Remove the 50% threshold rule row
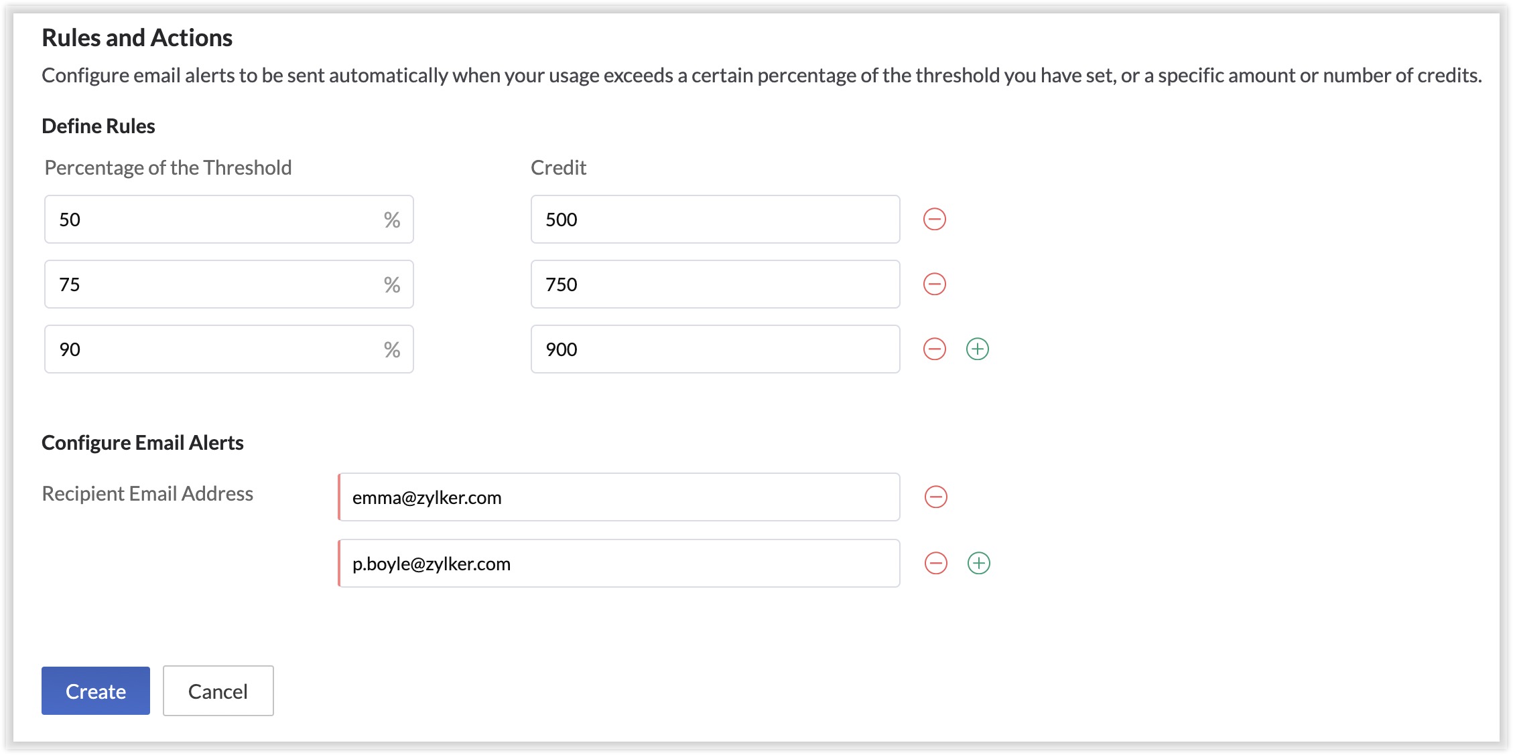The height and width of the screenshot is (755, 1513). click(934, 219)
